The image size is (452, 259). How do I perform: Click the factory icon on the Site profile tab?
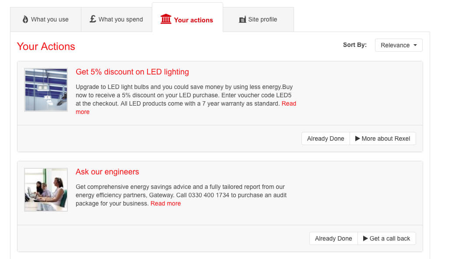(x=242, y=20)
